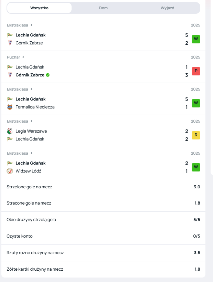The height and width of the screenshot is (282, 213).
Task: Expand first Ekstraklasa competition chevron
Action: [31, 25]
